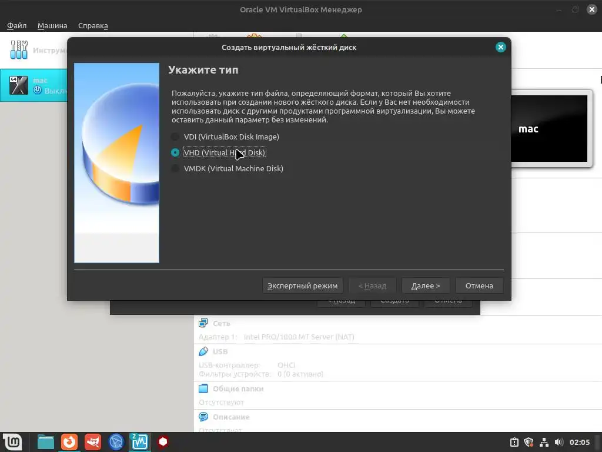Viewport: 602px width, 452px height.
Task: Select the VDI (VirtualBox Disk Image) radio button
Action: tap(175, 137)
